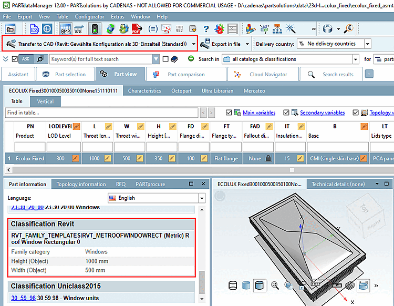This screenshot has width=394, height=306.
Task: Open Search in catalogs dropdown
Action: coord(356,59)
